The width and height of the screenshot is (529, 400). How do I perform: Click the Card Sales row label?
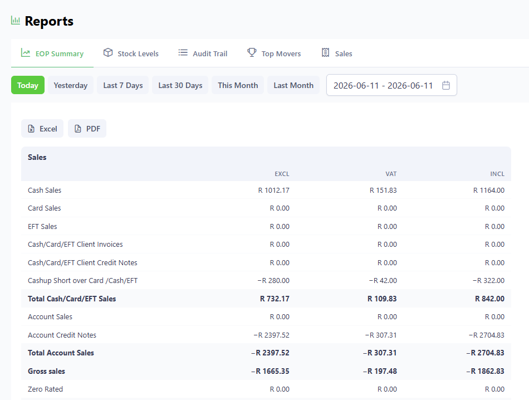(44, 208)
